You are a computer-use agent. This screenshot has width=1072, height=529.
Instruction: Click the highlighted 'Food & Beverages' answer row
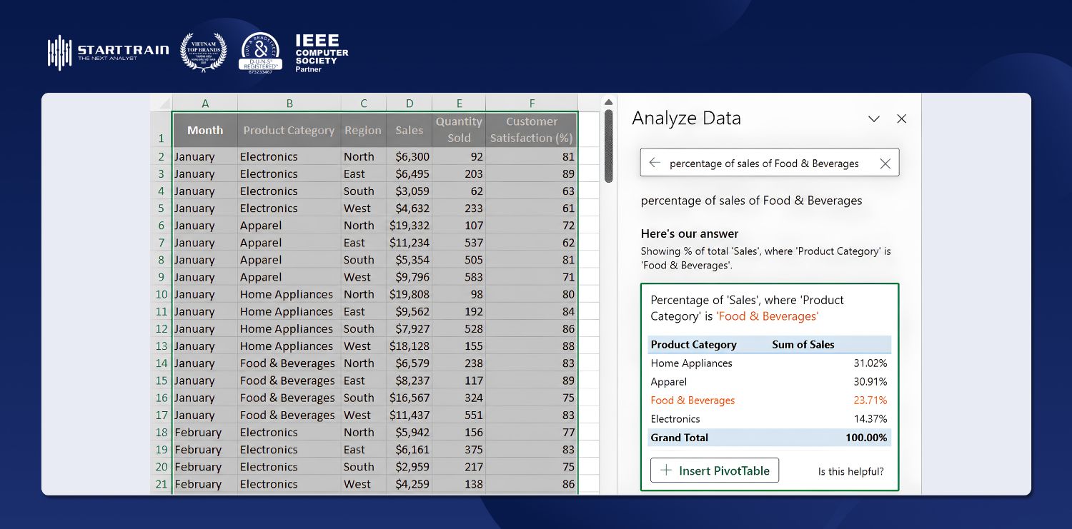(770, 400)
